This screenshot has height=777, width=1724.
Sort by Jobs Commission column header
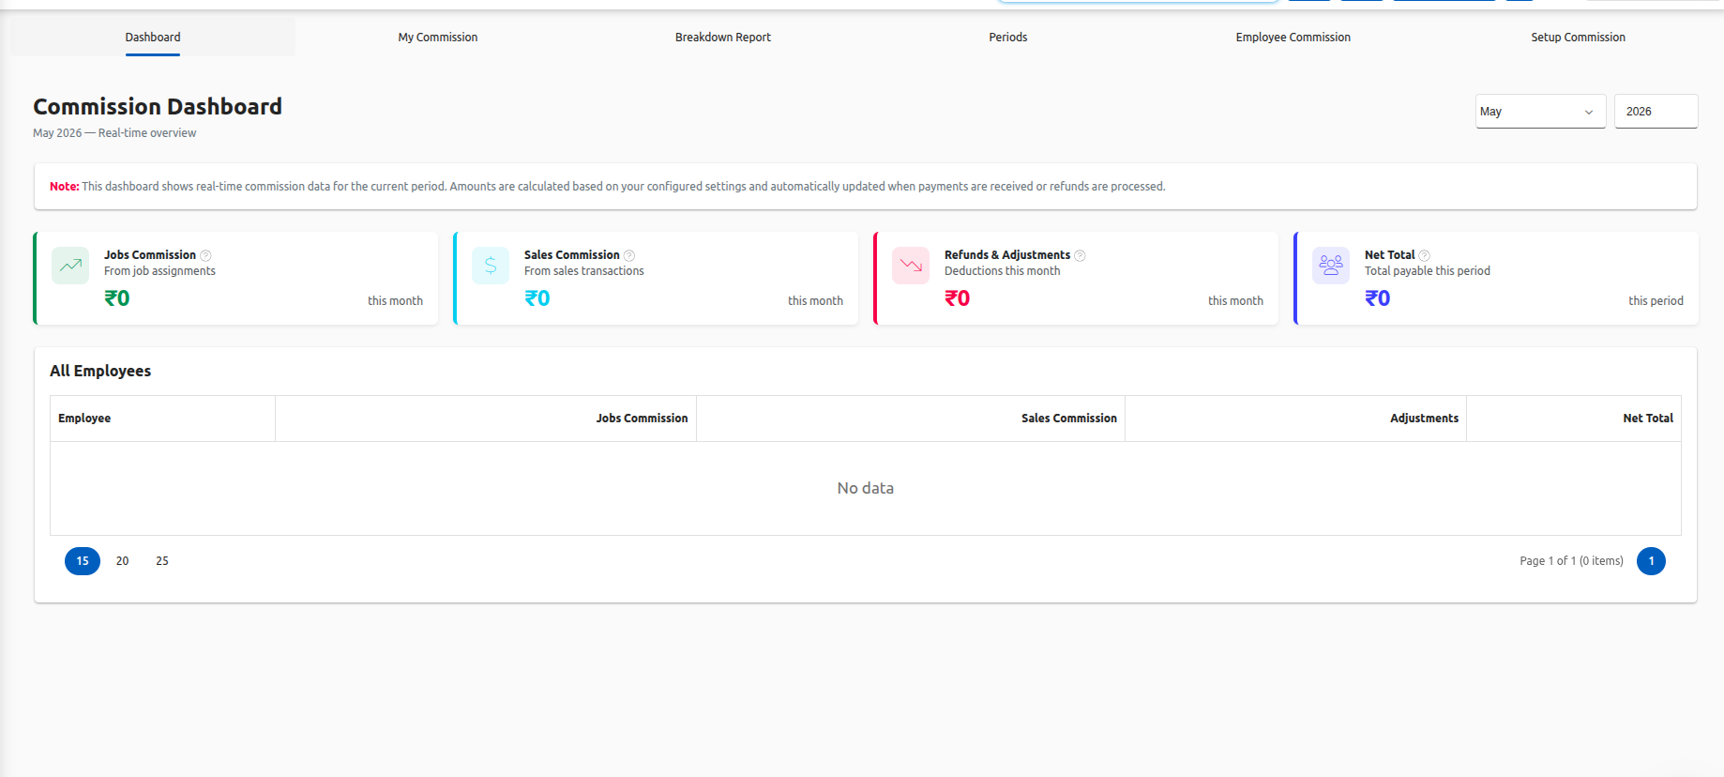point(486,419)
